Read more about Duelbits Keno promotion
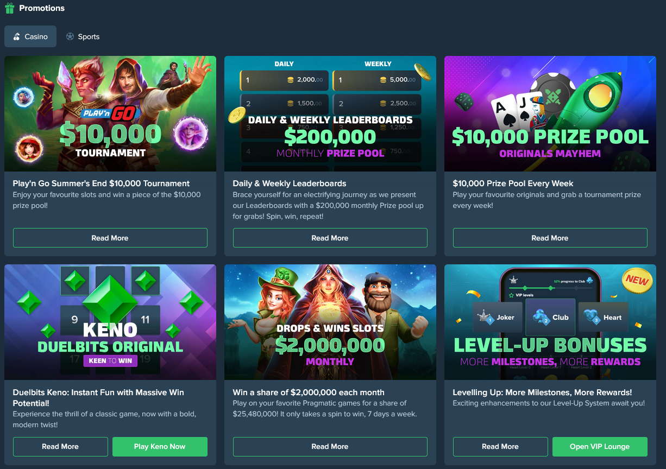Viewport: 666px width, 469px height. [60, 446]
